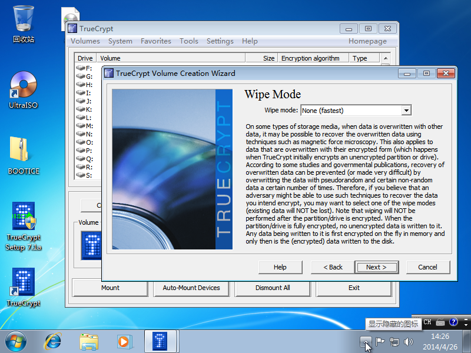This screenshot has width=471, height=353.
Task: Select drive R: row in drive list
Action: click(x=84, y=167)
